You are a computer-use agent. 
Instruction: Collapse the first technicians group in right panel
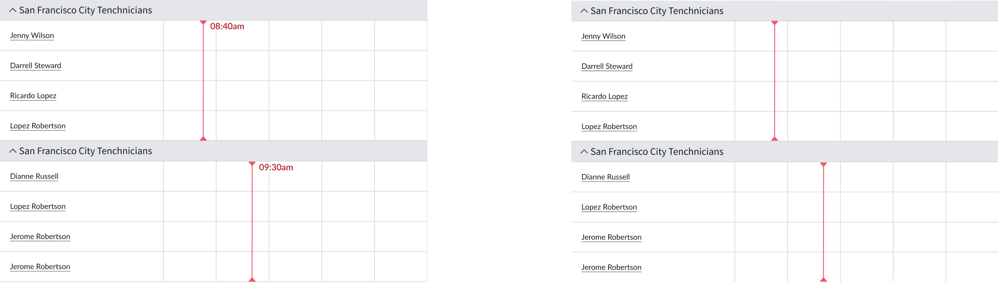pyautogui.click(x=584, y=11)
